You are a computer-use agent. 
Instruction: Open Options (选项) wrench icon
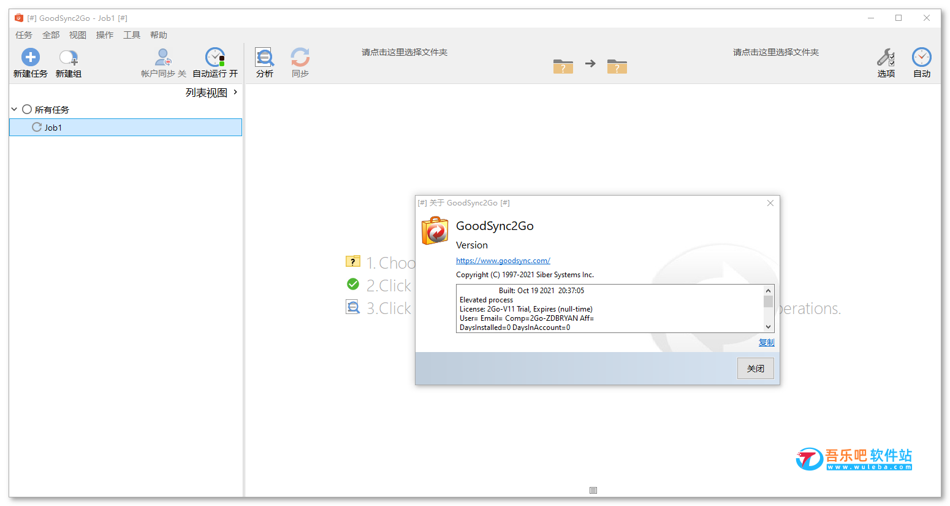tap(886, 57)
